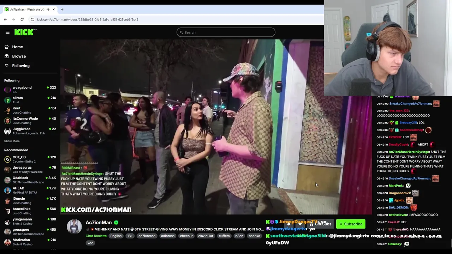This screenshot has width=452, height=254.
Task: Select iDuncle's avatar icon
Action: [7, 201]
